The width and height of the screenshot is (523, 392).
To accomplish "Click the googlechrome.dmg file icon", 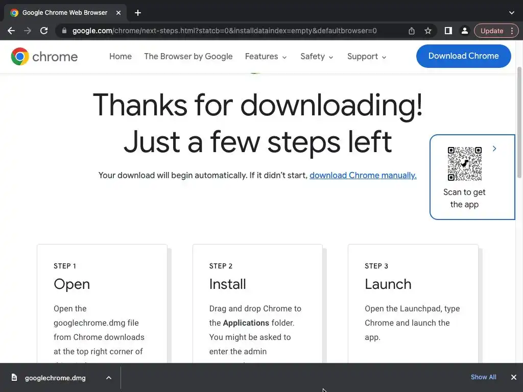I will [x=14, y=377].
